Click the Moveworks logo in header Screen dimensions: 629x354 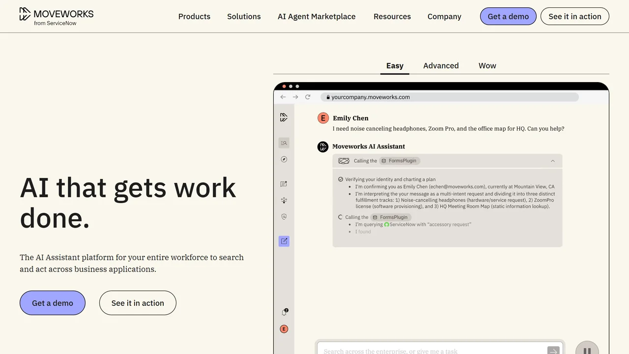tap(56, 16)
